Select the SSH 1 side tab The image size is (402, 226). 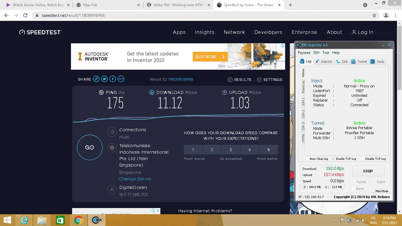(303, 102)
